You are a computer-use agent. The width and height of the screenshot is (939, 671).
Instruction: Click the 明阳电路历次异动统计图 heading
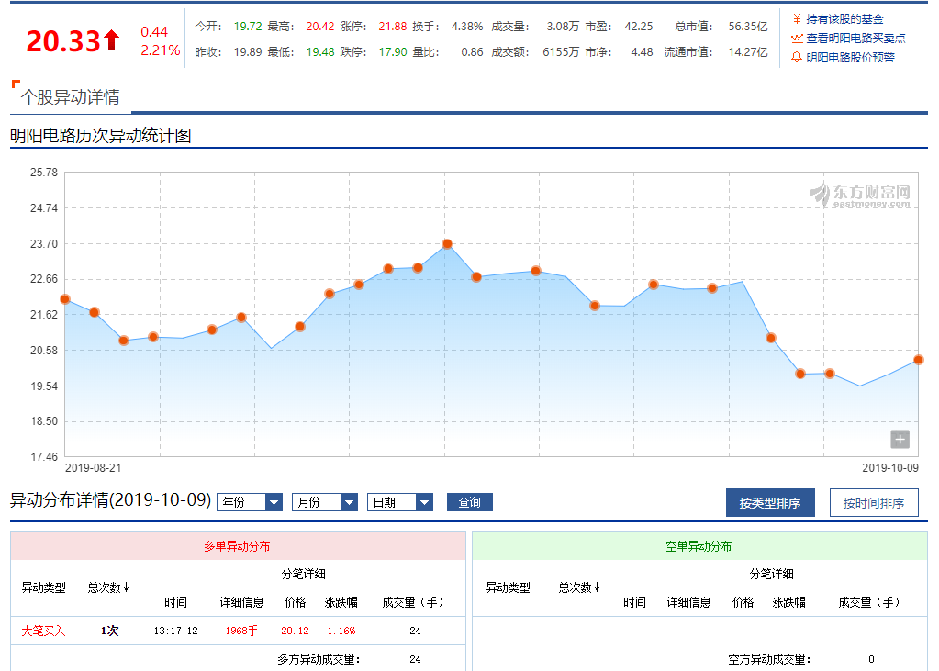(x=101, y=136)
